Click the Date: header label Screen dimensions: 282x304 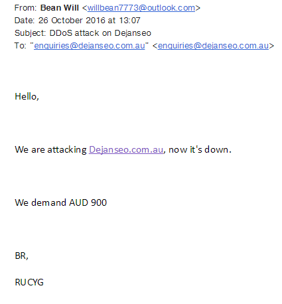(x=25, y=21)
